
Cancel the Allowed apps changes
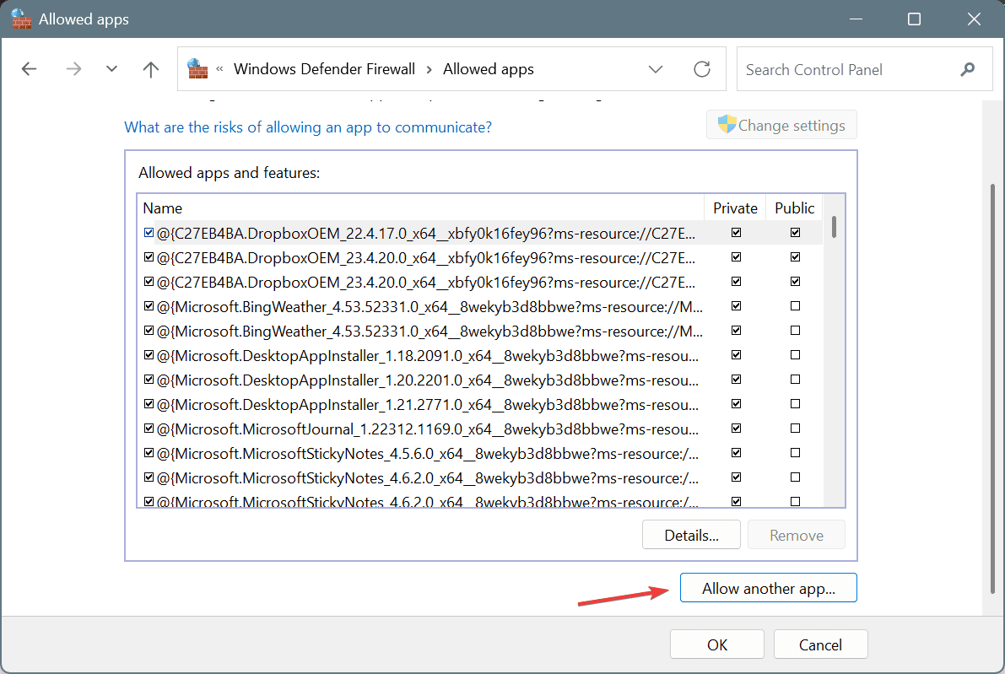820,644
